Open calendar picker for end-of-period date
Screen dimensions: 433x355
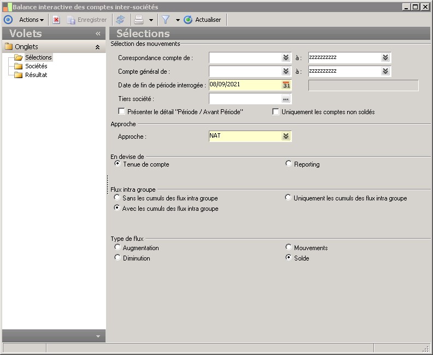286,85
